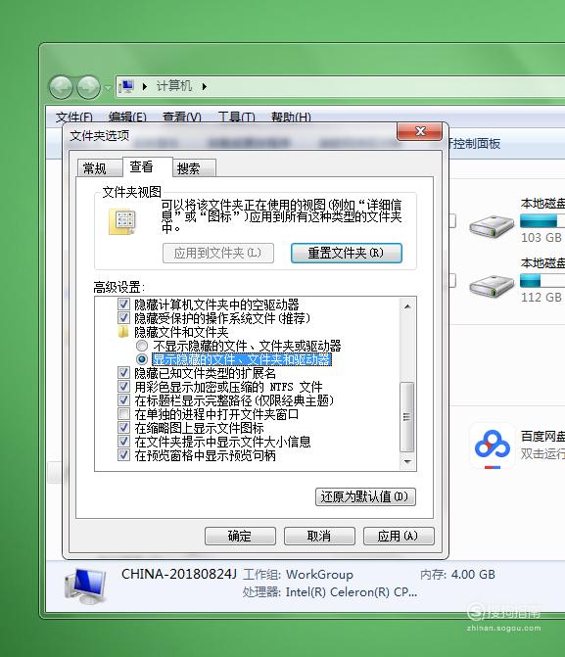Expand the arrow after 计算机 in the address bar
This screenshot has width=565, height=657.
[205, 87]
